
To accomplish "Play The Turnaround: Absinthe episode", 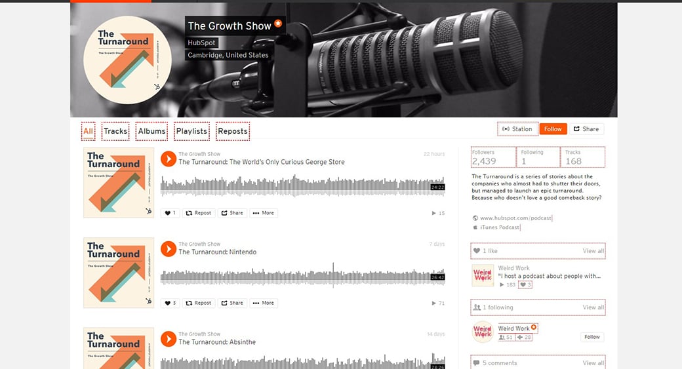I will point(169,339).
